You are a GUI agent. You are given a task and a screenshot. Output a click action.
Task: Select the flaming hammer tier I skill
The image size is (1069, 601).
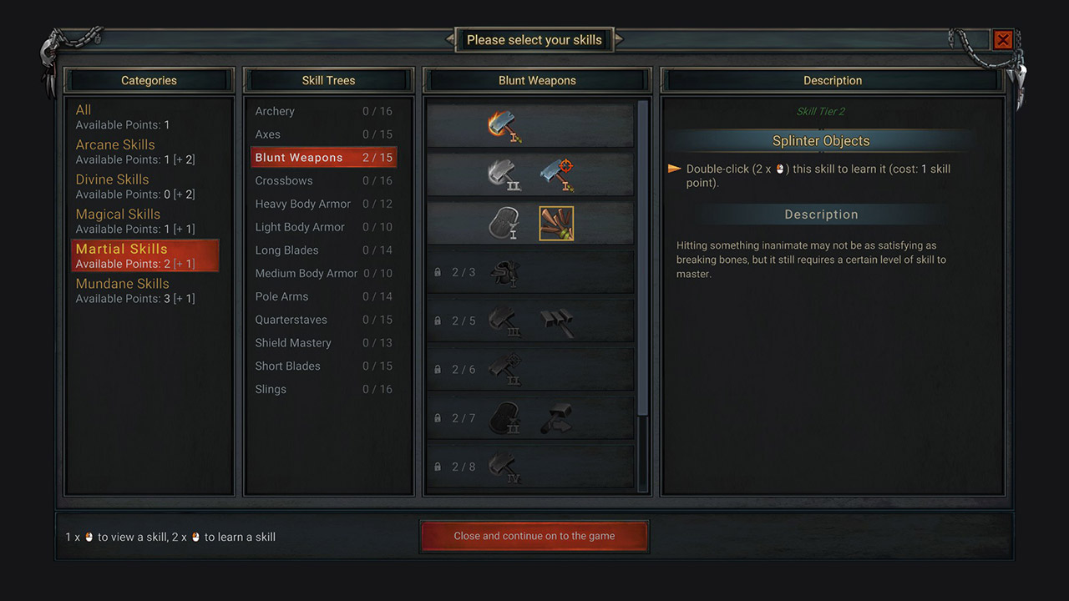tap(505, 127)
